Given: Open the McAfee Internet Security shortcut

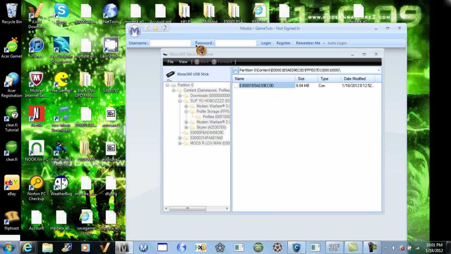Looking at the screenshot, I should coord(36,85).
